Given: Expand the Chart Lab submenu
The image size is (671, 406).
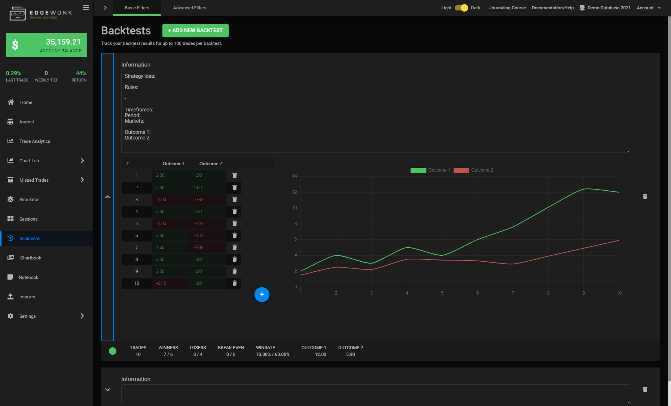Looking at the screenshot, I should [82, 160].
